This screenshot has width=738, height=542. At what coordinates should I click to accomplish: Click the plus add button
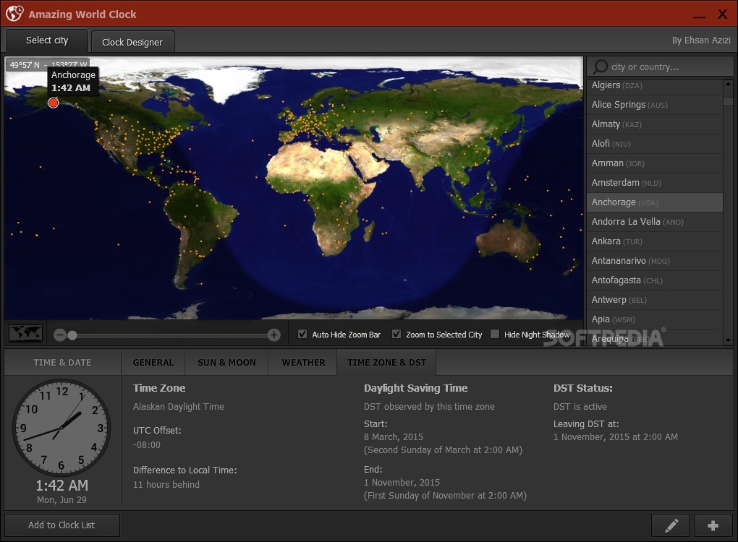[713, 525]
